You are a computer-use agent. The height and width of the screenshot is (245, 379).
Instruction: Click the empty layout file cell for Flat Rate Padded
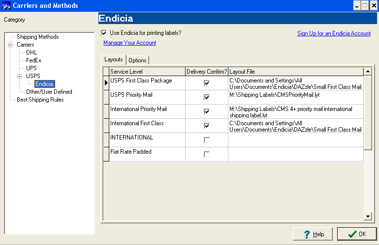click(296, 154)
